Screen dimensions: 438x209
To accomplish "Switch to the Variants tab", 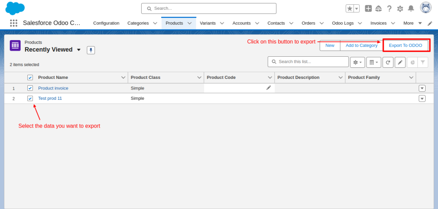I will (207, 23).
